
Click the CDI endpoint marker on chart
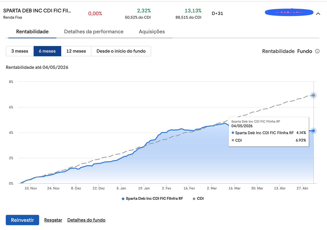(313, 95)
